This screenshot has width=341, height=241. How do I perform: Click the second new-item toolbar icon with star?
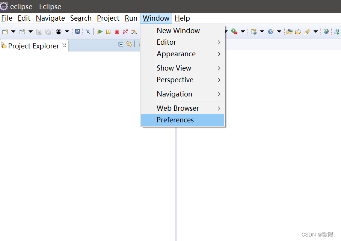[x=22, y=32]
